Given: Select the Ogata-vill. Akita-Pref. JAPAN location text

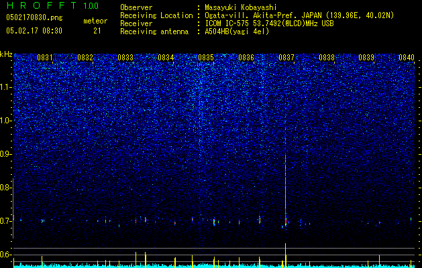Looking at the screenshot, I should click(x=299, y=15).
